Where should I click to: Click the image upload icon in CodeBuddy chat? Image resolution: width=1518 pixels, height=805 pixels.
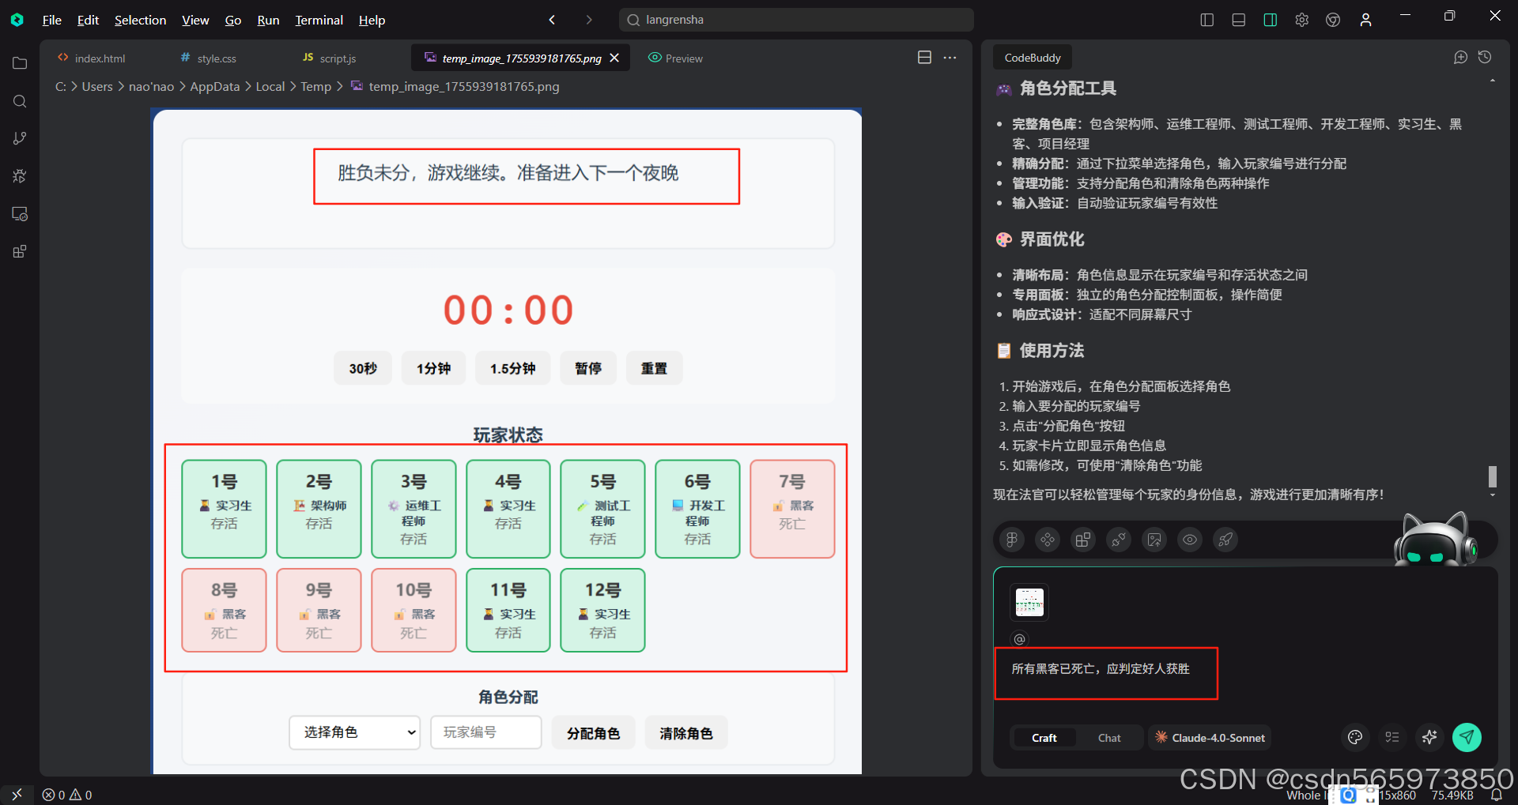pos(1154,540)
